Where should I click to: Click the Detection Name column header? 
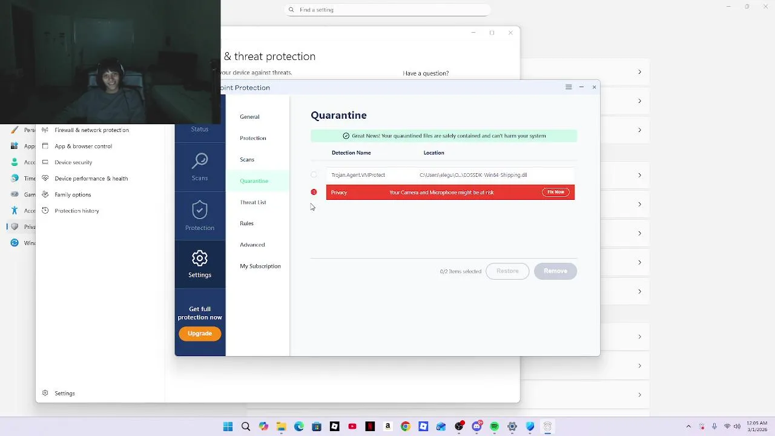(x=351, y=153)
